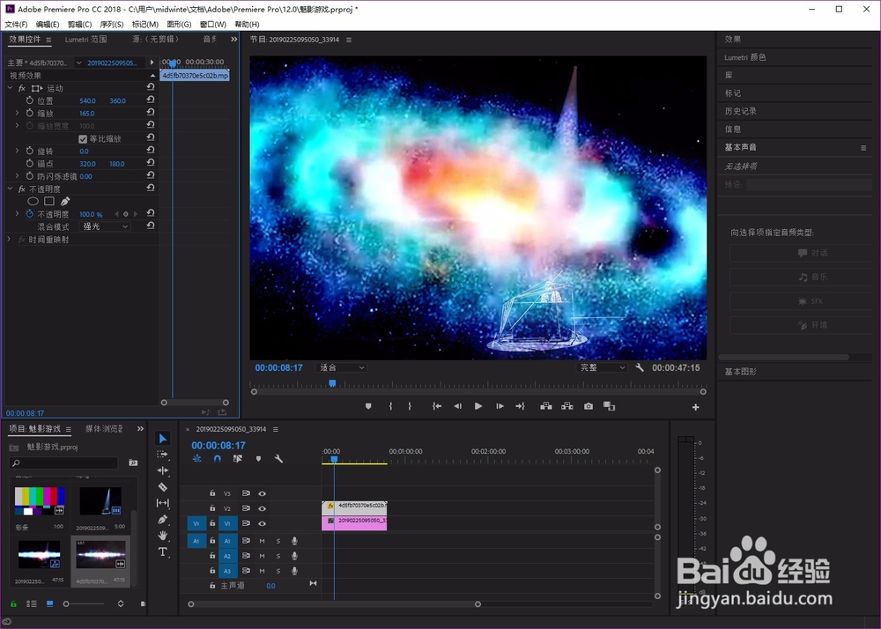Screen dimensions: 881x629
Task: Create 4-point polygon mask
Action: [49, 201]
